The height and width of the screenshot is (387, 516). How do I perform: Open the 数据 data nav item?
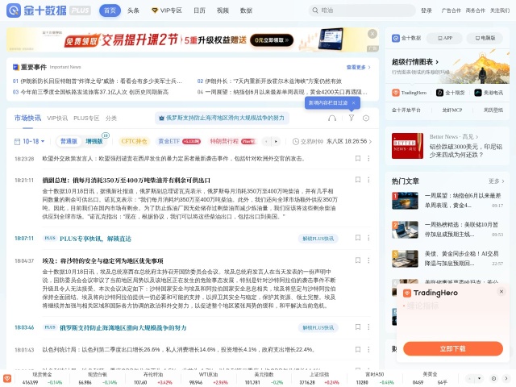point(246,10)
